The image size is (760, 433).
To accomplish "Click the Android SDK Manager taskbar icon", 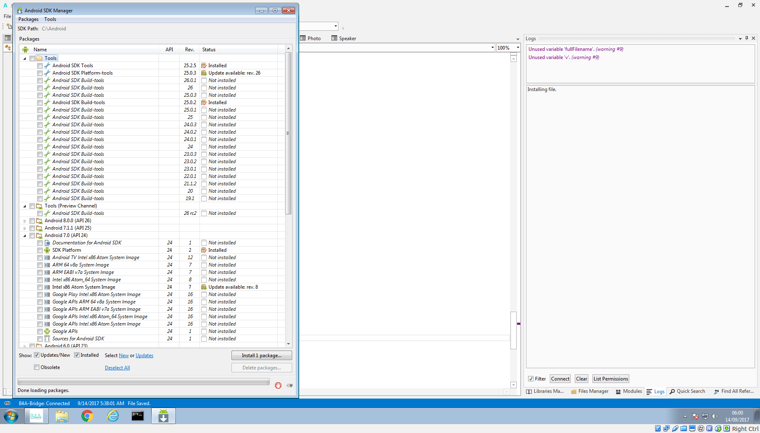I will tap(163, 416).
